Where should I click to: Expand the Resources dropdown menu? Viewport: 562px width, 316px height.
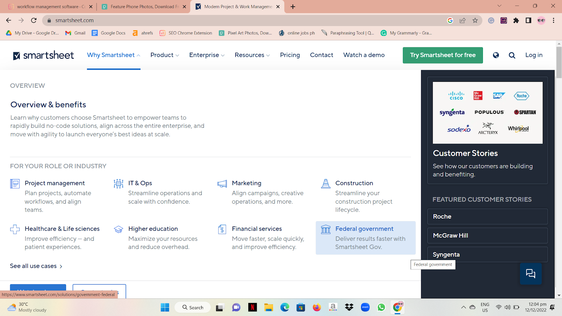coord(252,55)
